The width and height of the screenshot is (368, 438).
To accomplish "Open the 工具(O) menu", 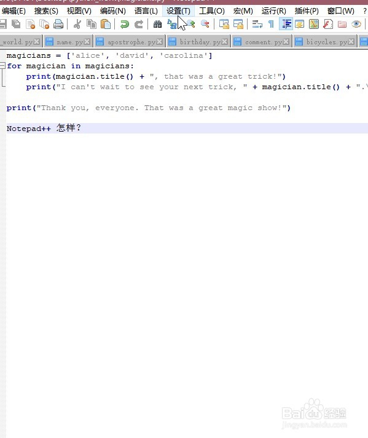I will coord(211,11).
